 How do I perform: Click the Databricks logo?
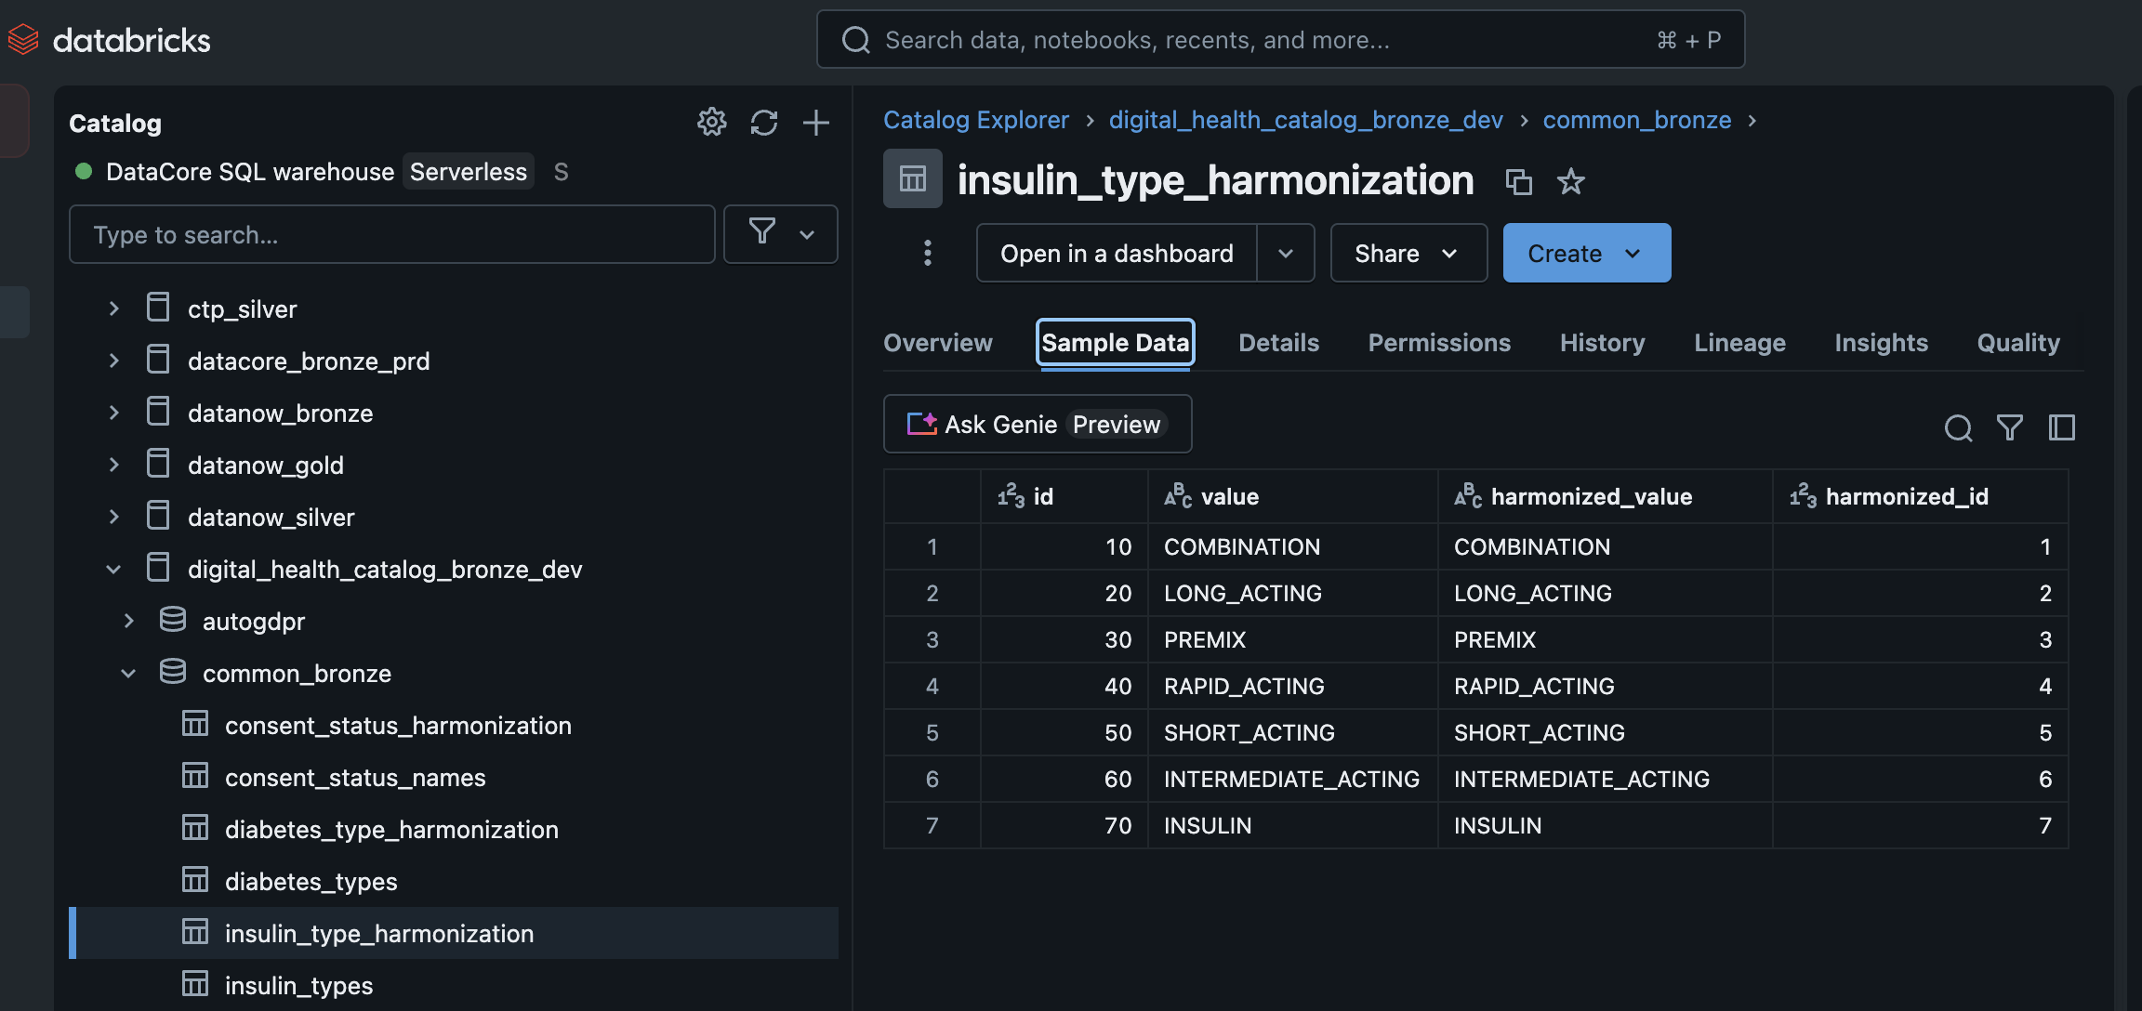click(109, 40)
